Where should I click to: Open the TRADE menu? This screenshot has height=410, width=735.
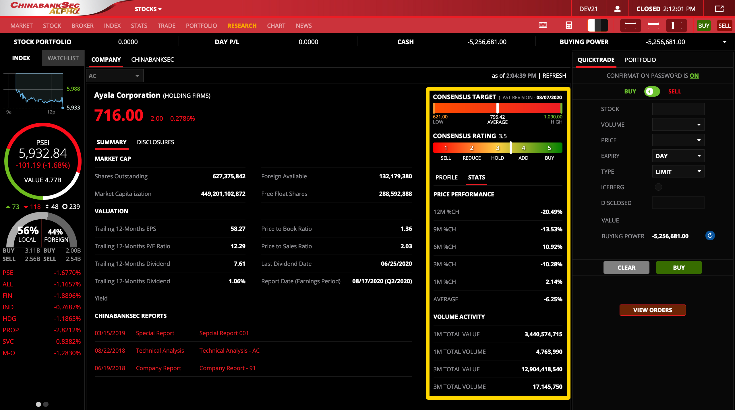click(x=167, y=26)
